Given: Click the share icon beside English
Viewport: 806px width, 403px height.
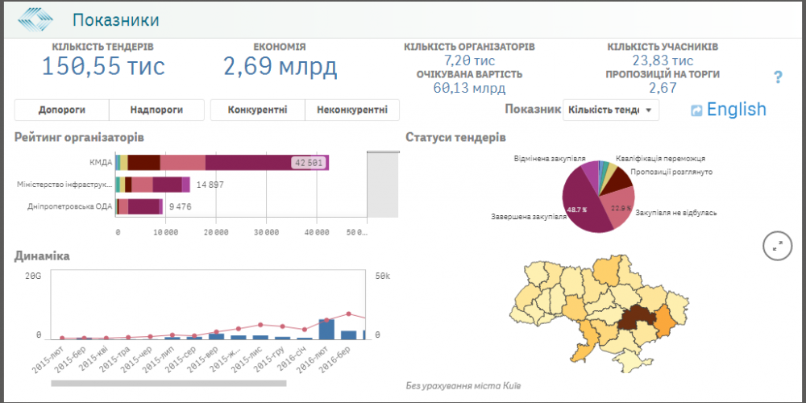Looking at the screenshot, I should (x=696, y=110).
